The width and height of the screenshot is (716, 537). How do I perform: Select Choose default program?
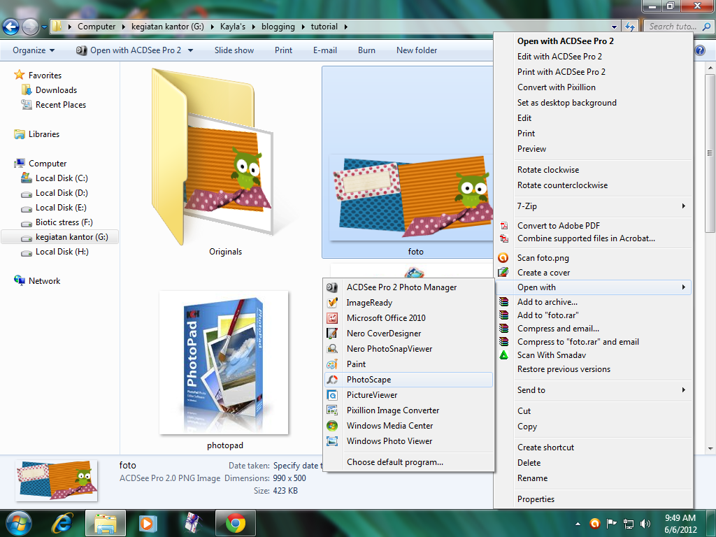(x=395, y=462)
